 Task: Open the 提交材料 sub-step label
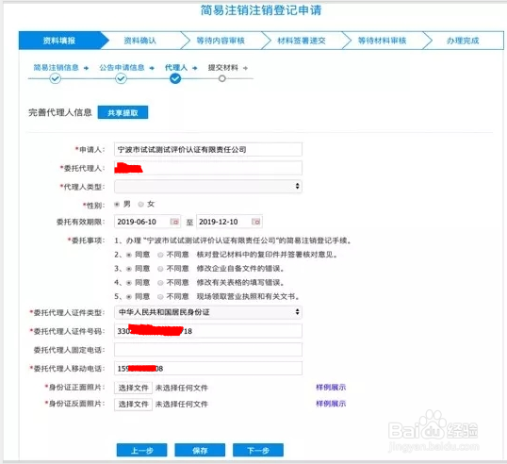223,67
